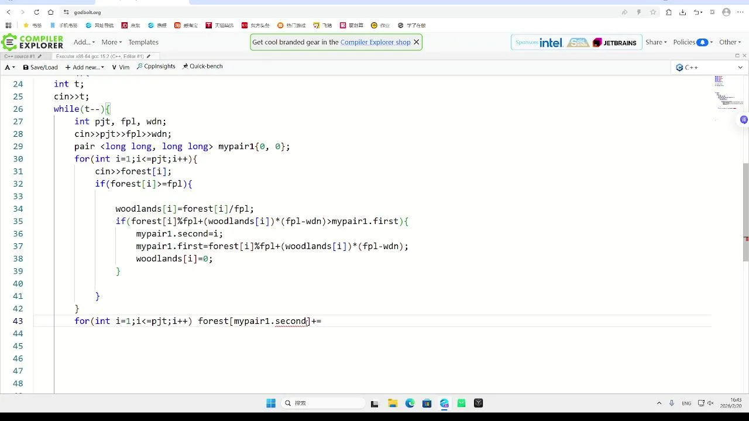The width and height of the screenshot is (749, 421).
Task: Click the blue floating translate icon
Action: pos(744,120)
